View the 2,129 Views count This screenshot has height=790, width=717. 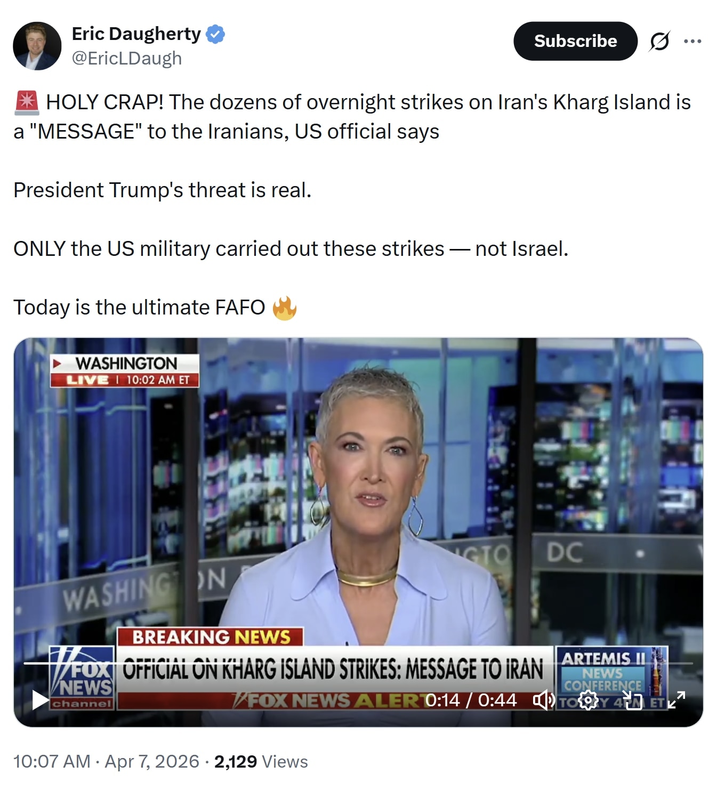(261, 761)
